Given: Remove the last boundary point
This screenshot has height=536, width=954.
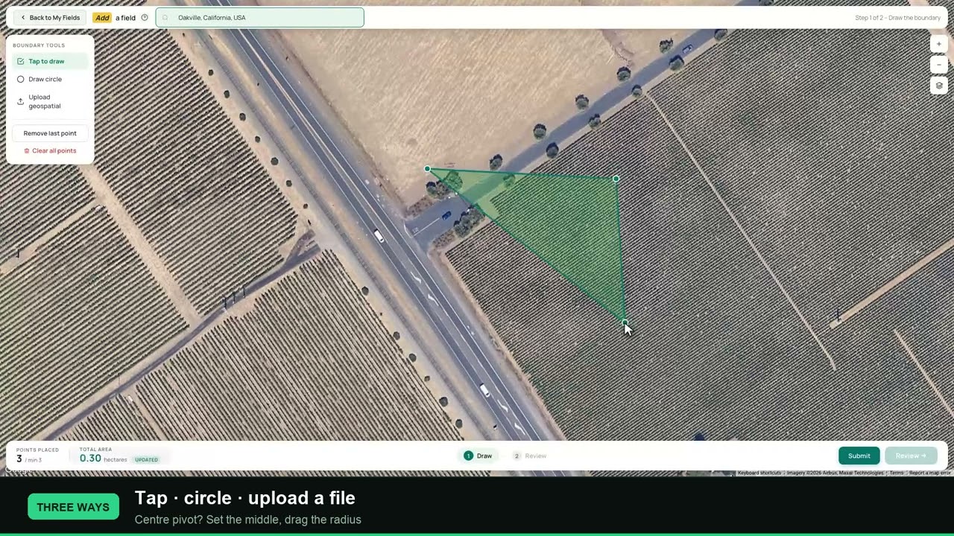Looking at the screenshot, I should click(x=50, y=133).
